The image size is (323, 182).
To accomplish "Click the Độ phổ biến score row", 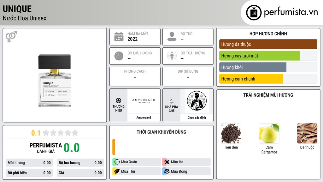I will click(x=29, y=173).
